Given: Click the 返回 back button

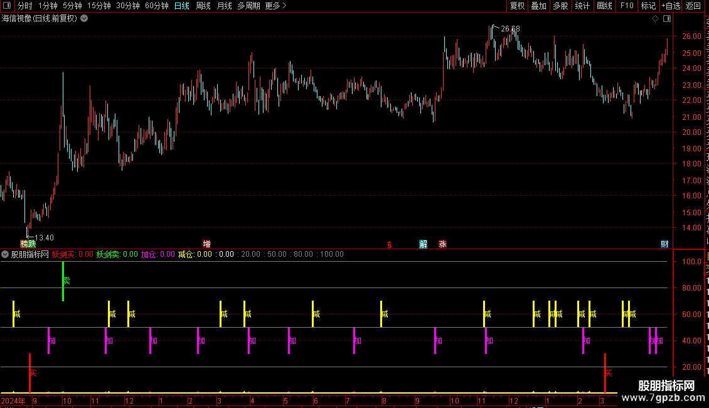Looking at the screenshot, I should pos(693,6).
